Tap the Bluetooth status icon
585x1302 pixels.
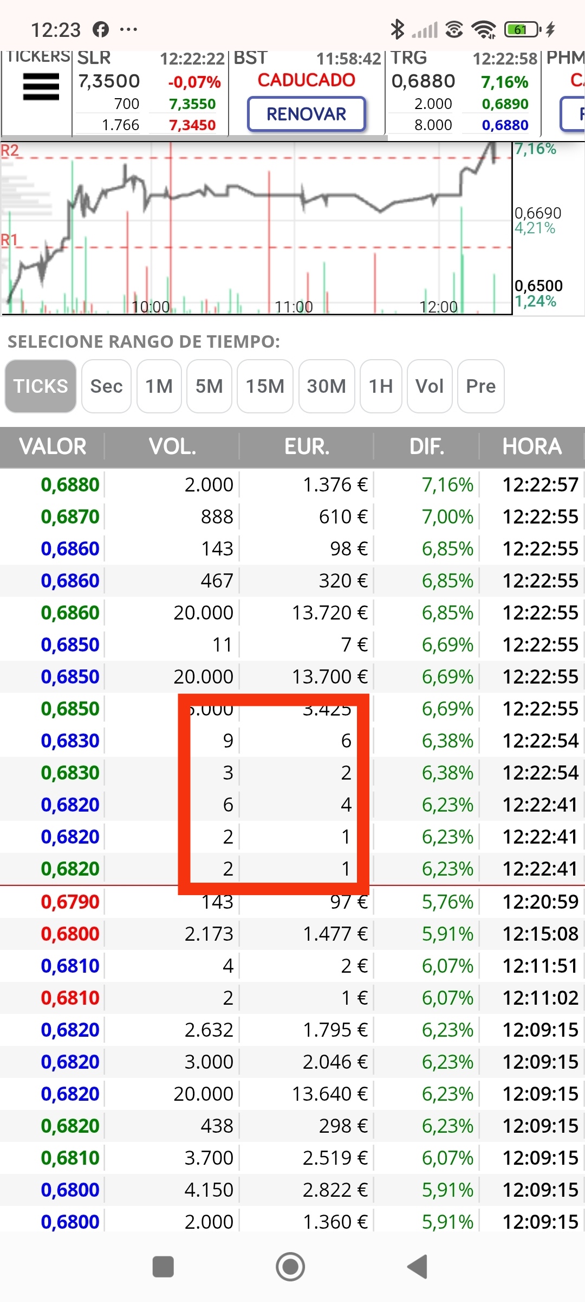(x=398, y=29)
